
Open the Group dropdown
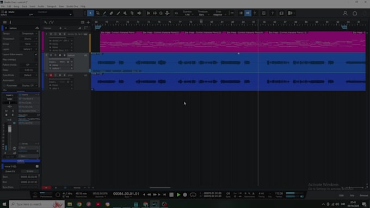coord(29,44)
